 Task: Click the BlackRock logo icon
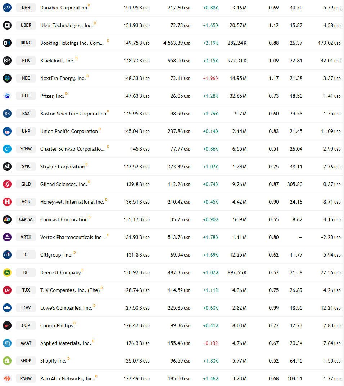(x=7, y=61)
